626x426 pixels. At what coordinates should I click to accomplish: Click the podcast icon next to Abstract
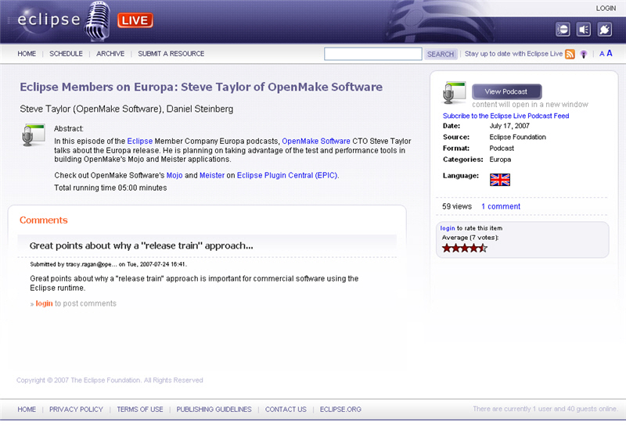coord(32,135)
